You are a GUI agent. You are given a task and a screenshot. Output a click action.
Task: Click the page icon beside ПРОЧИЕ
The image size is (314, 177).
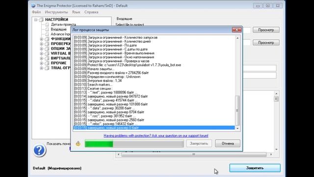coord(47,63)
